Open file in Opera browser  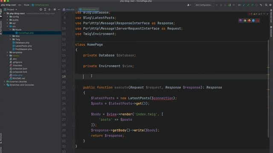pos(258,21)
